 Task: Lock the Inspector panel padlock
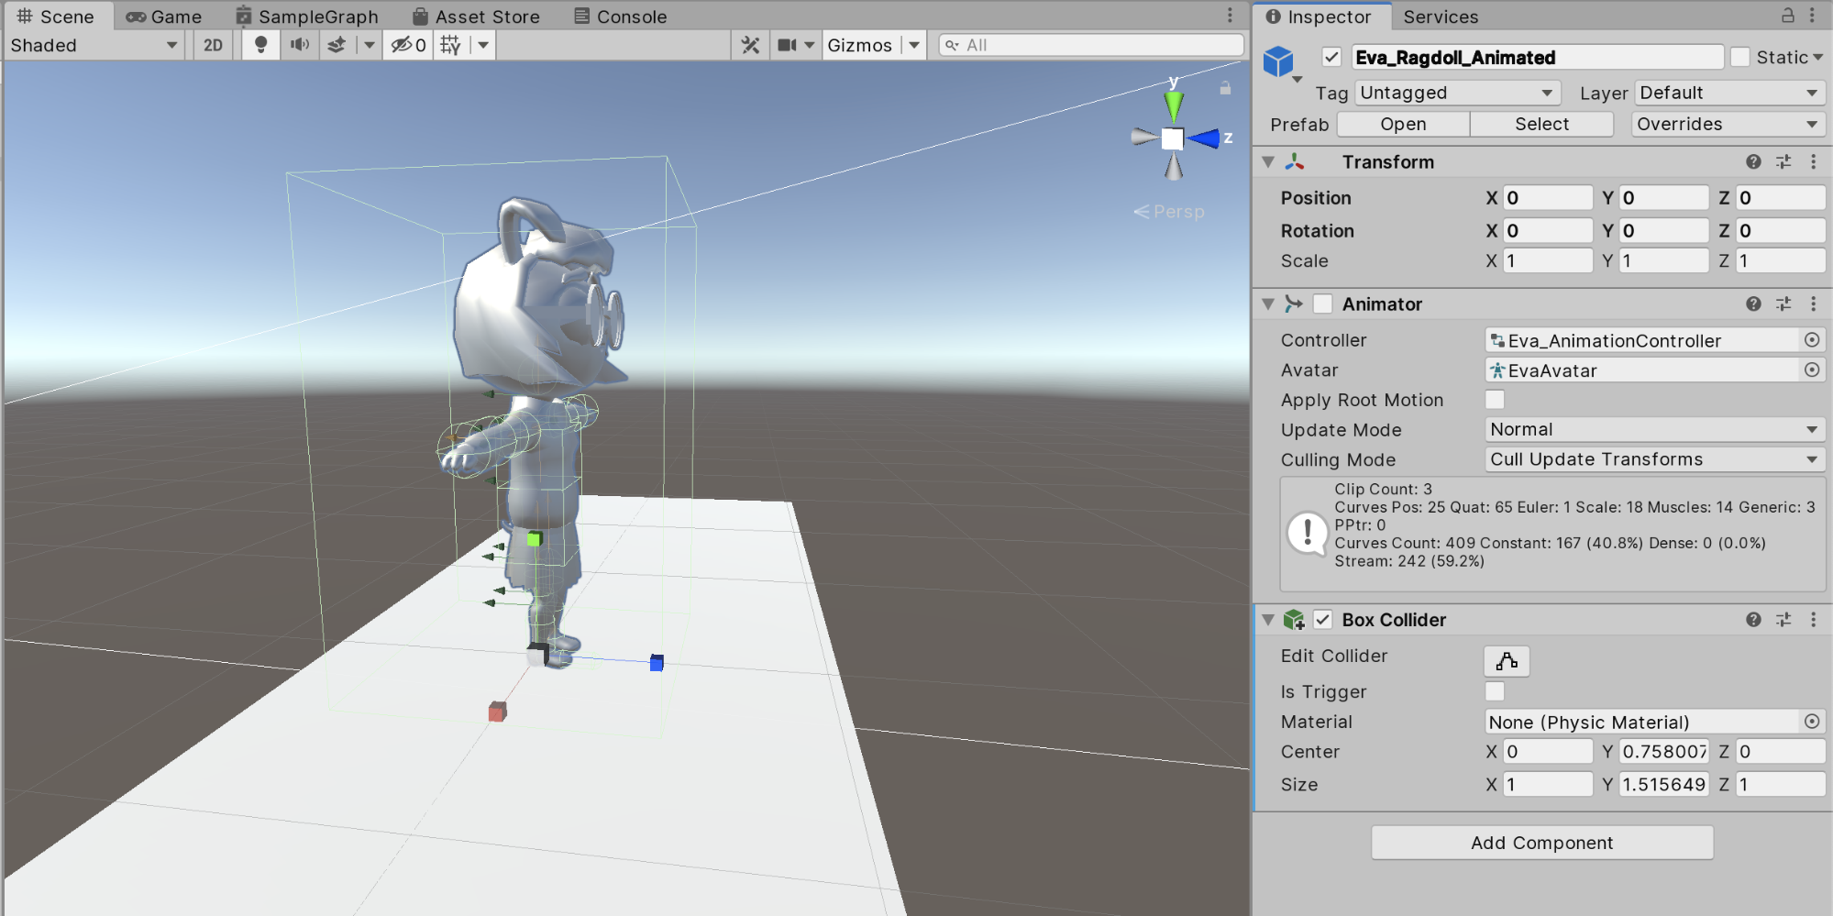click(x=1788, y=16)
